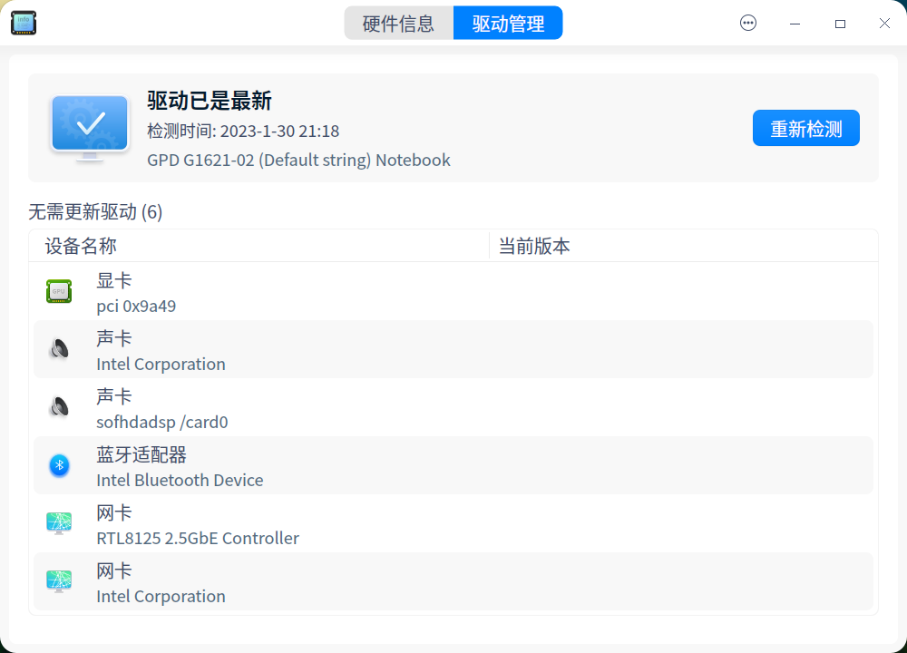This screenshot has width=907, height=653.
Task: Click the network icon for RTL8125 2.5GbE Controller
Action: tap(59, 523)
